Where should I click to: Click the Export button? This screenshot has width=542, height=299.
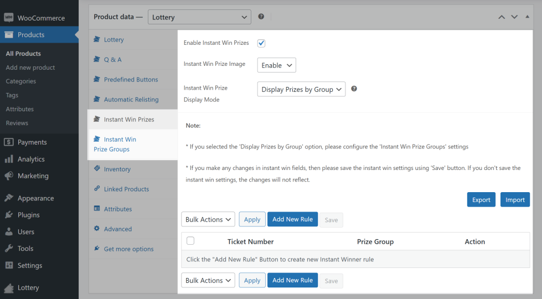point(481,200)
